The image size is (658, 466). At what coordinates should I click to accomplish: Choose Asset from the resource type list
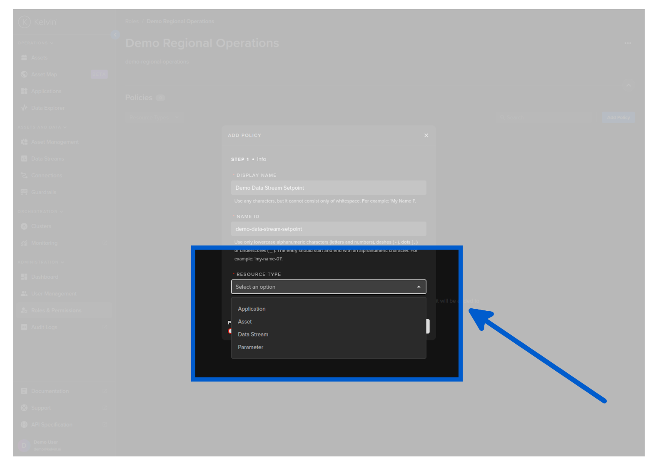click(x=245, y=322)
